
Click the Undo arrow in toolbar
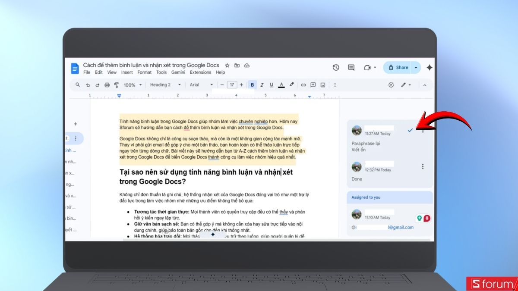(88, 85)
